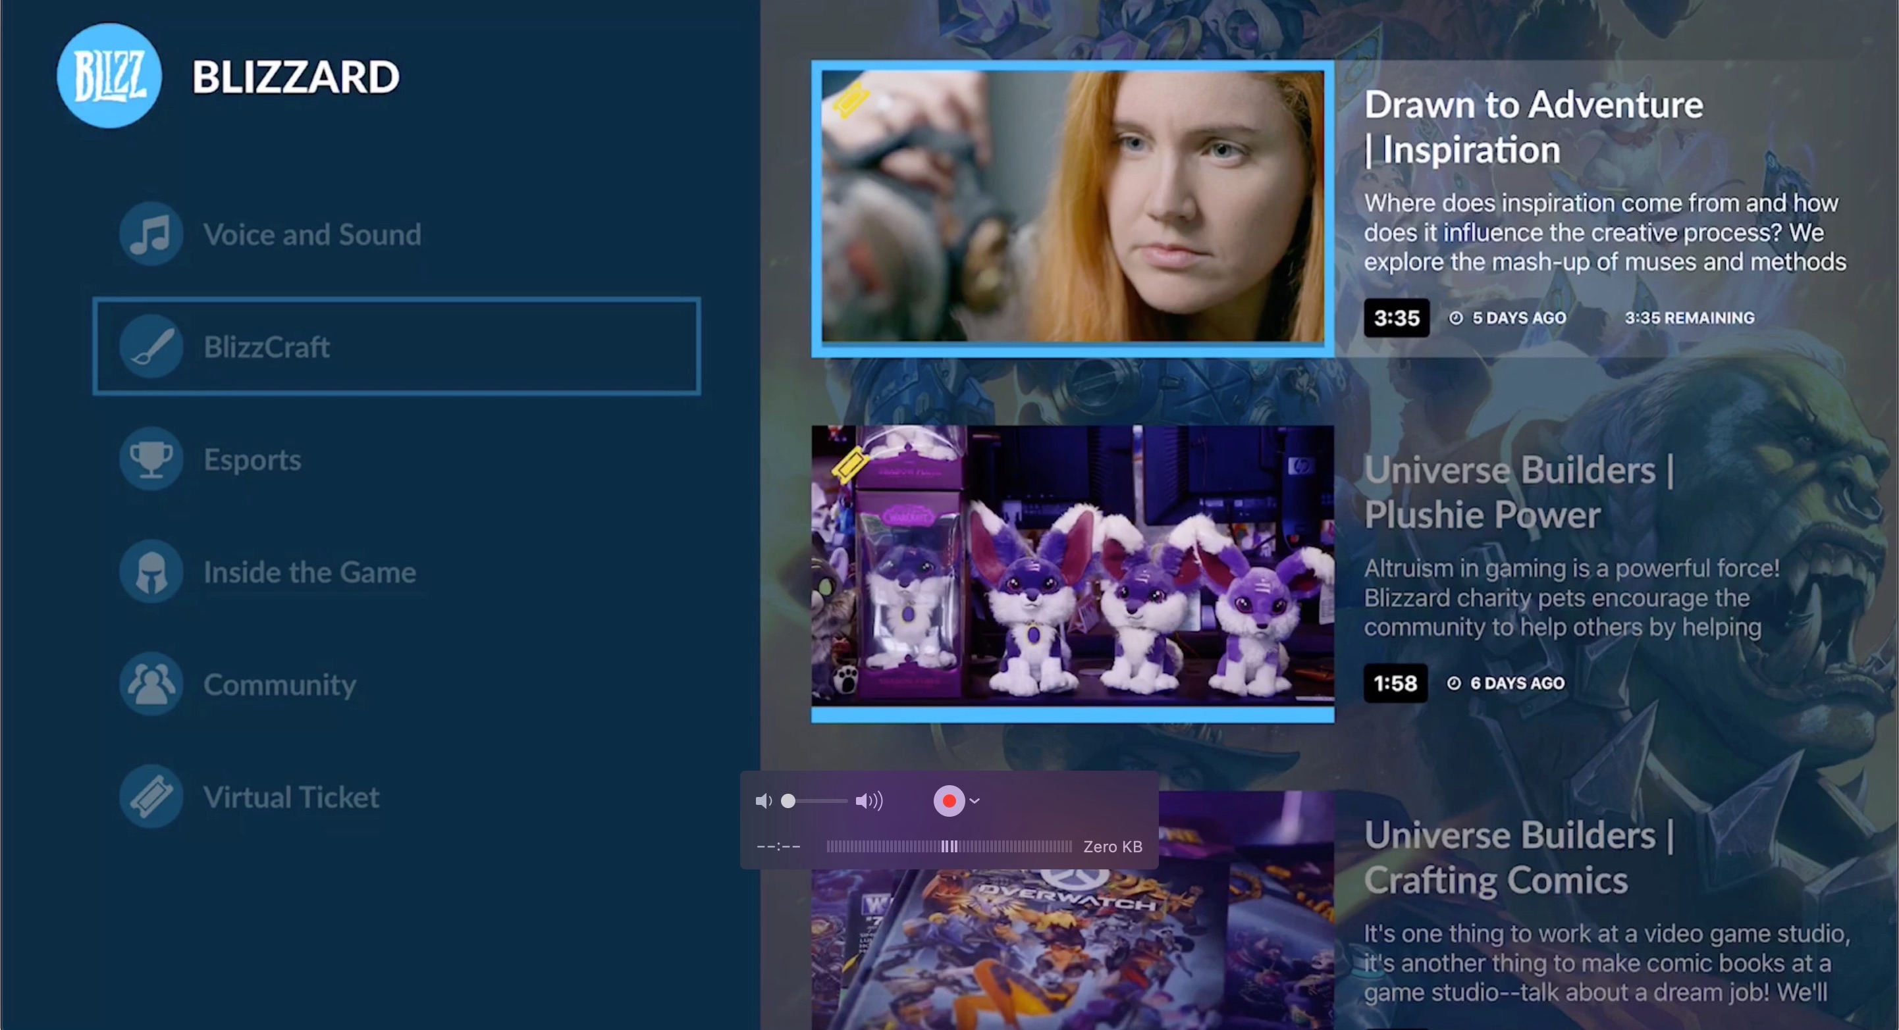Click the 'Altruism in gaming' description
Viewport: 1899px width, 1030px height.
tap(1572, 598)
